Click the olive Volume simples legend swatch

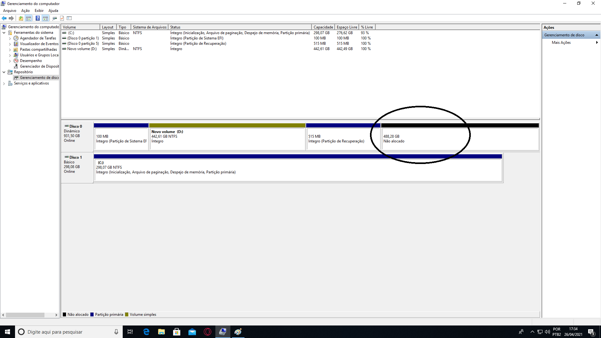[x=127, y=315]
